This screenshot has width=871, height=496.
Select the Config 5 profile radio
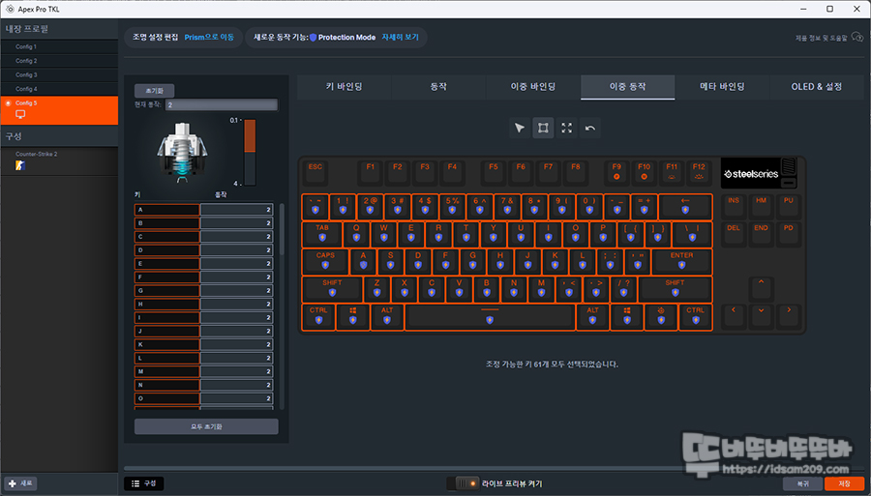coord(8,103)
